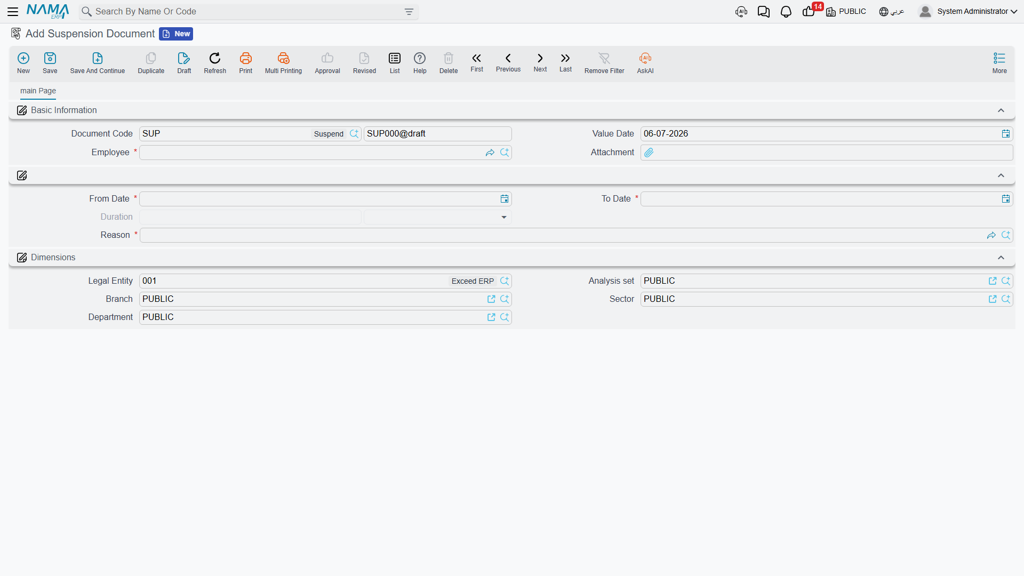Go to the Next record
This screenshot has height=576, width=1024.
tap(540, 62)
